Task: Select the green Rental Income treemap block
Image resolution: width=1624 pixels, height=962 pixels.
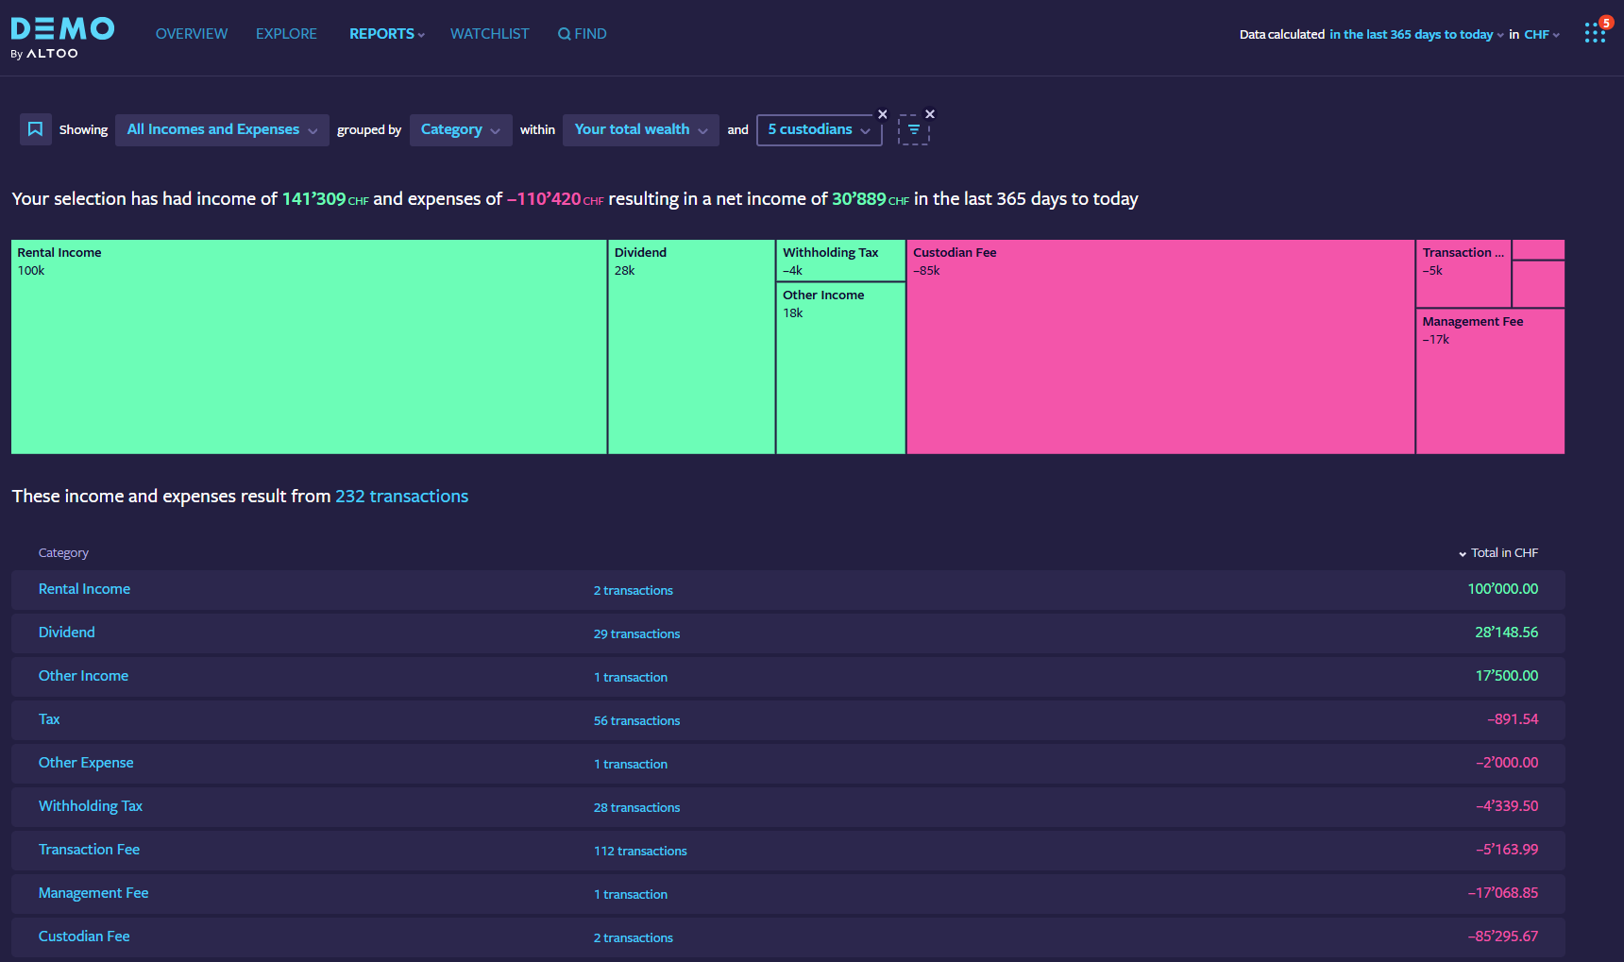Action: (x=308, y=359)
